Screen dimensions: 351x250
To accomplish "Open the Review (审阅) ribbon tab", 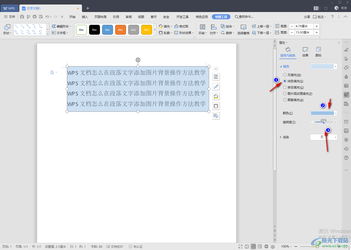I will (x=129, y=17).
